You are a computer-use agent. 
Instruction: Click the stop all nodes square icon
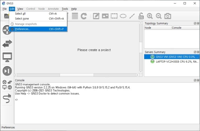tap(75, 16)
